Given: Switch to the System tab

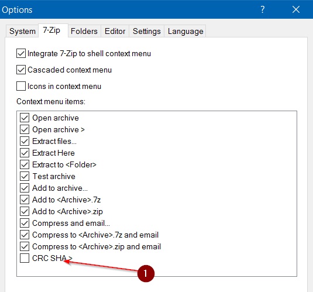Looking at the screenshot, I should [x=22, y=31].
